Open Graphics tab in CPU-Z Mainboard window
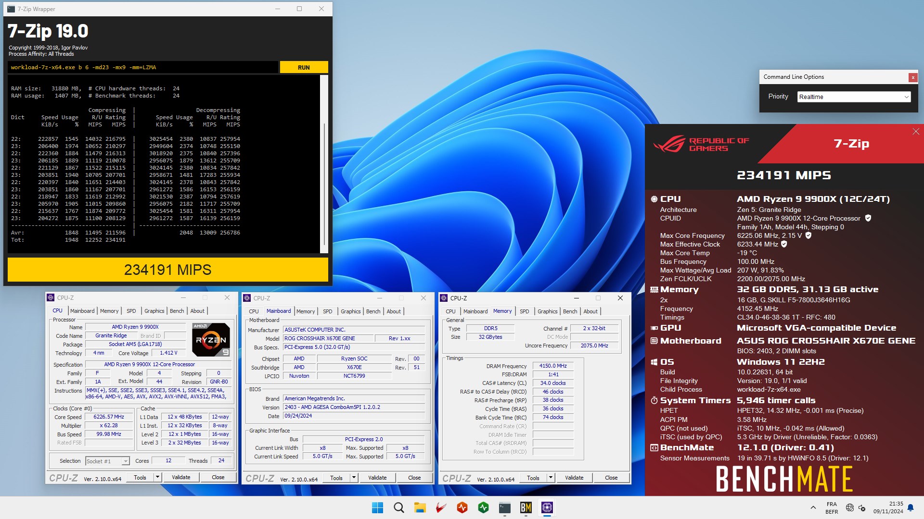The height and width of the screenshot is (519, 924). (x=351, y=311)
